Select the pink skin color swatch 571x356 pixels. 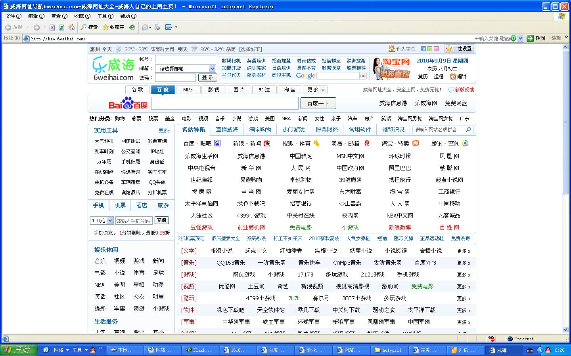pos(436,49)
